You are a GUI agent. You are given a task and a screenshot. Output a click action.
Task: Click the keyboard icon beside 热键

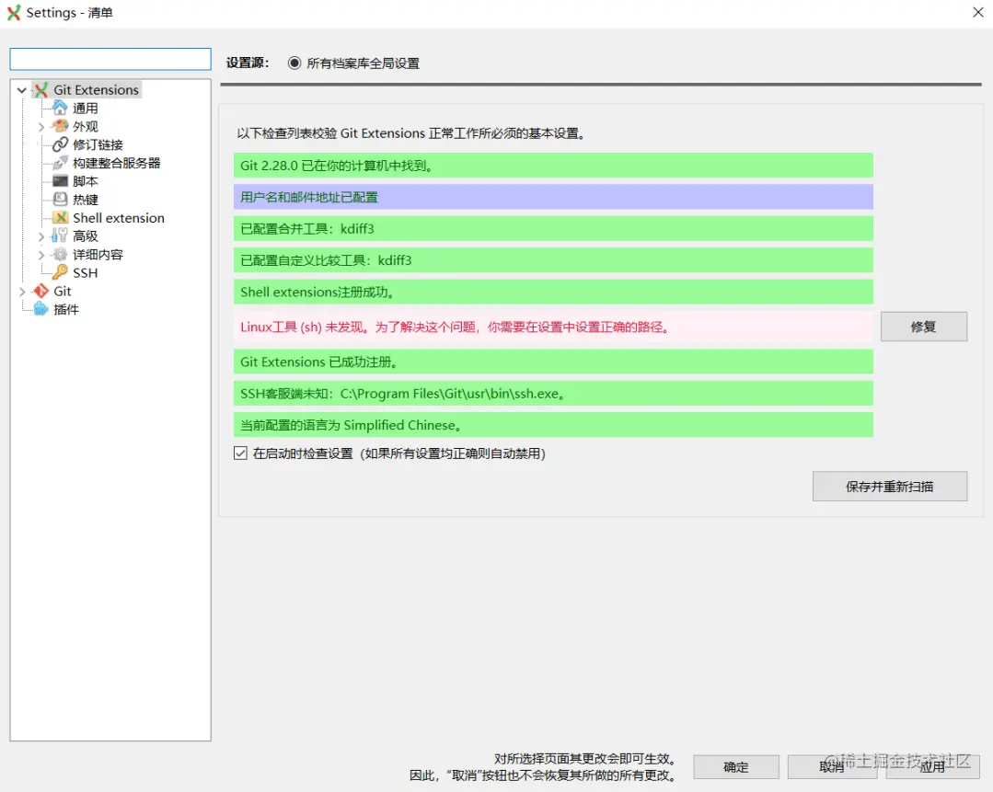[x=60, y=200]
